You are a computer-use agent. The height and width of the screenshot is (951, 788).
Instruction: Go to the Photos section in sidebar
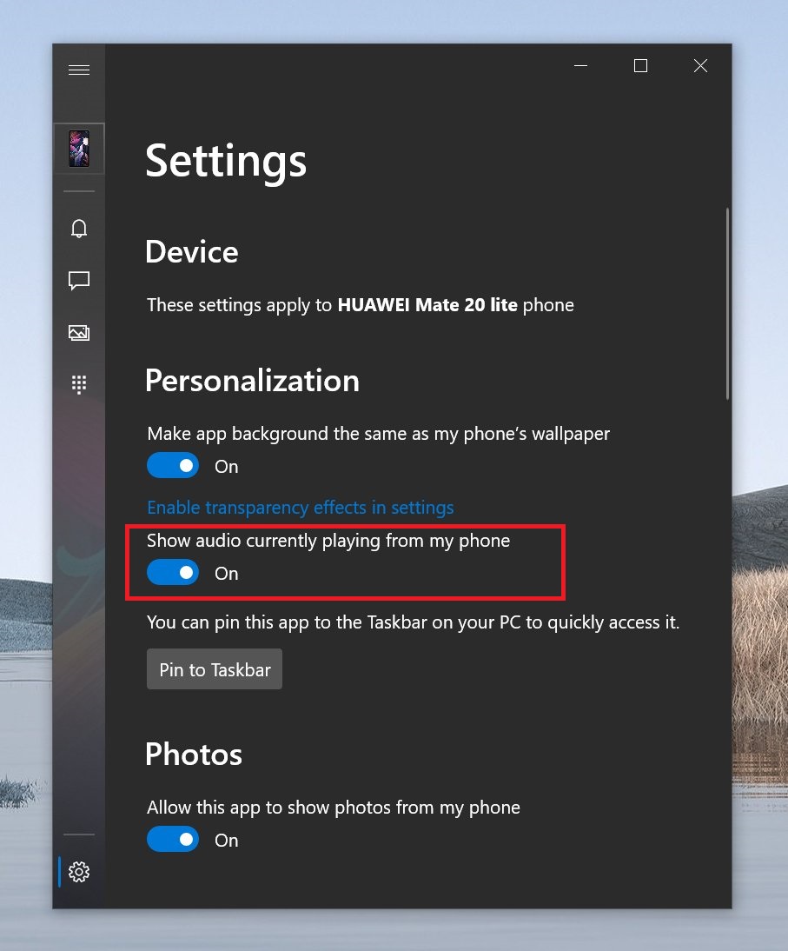79,333
